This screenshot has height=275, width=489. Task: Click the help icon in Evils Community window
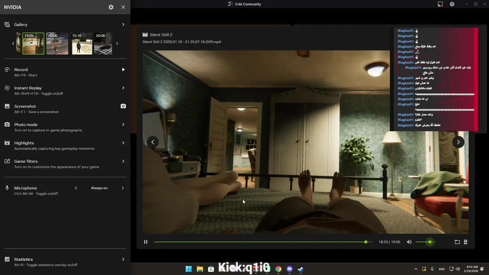(x=452, y=4)
